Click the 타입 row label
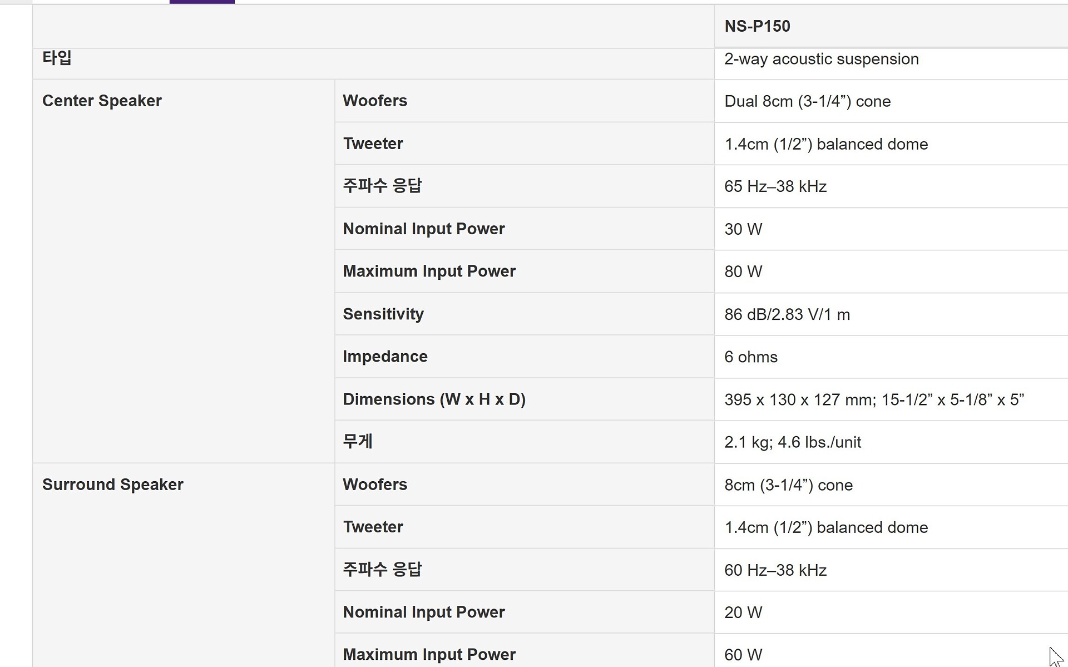This screenshot has height=667, width=1068. point(57,58)
